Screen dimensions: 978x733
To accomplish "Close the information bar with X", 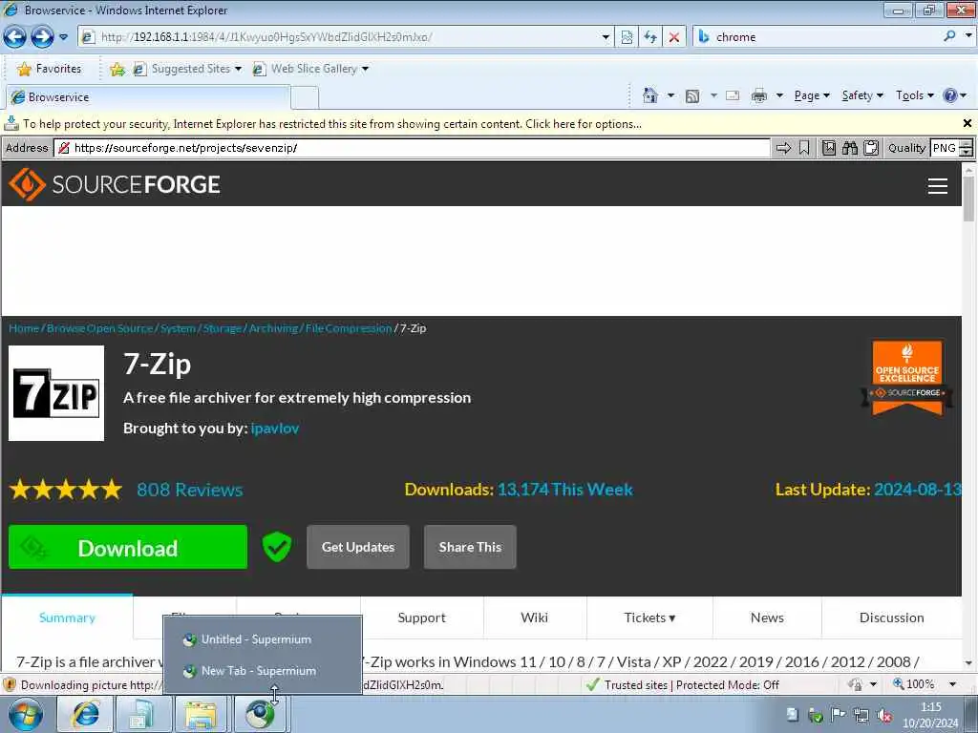I will point(967,123).
